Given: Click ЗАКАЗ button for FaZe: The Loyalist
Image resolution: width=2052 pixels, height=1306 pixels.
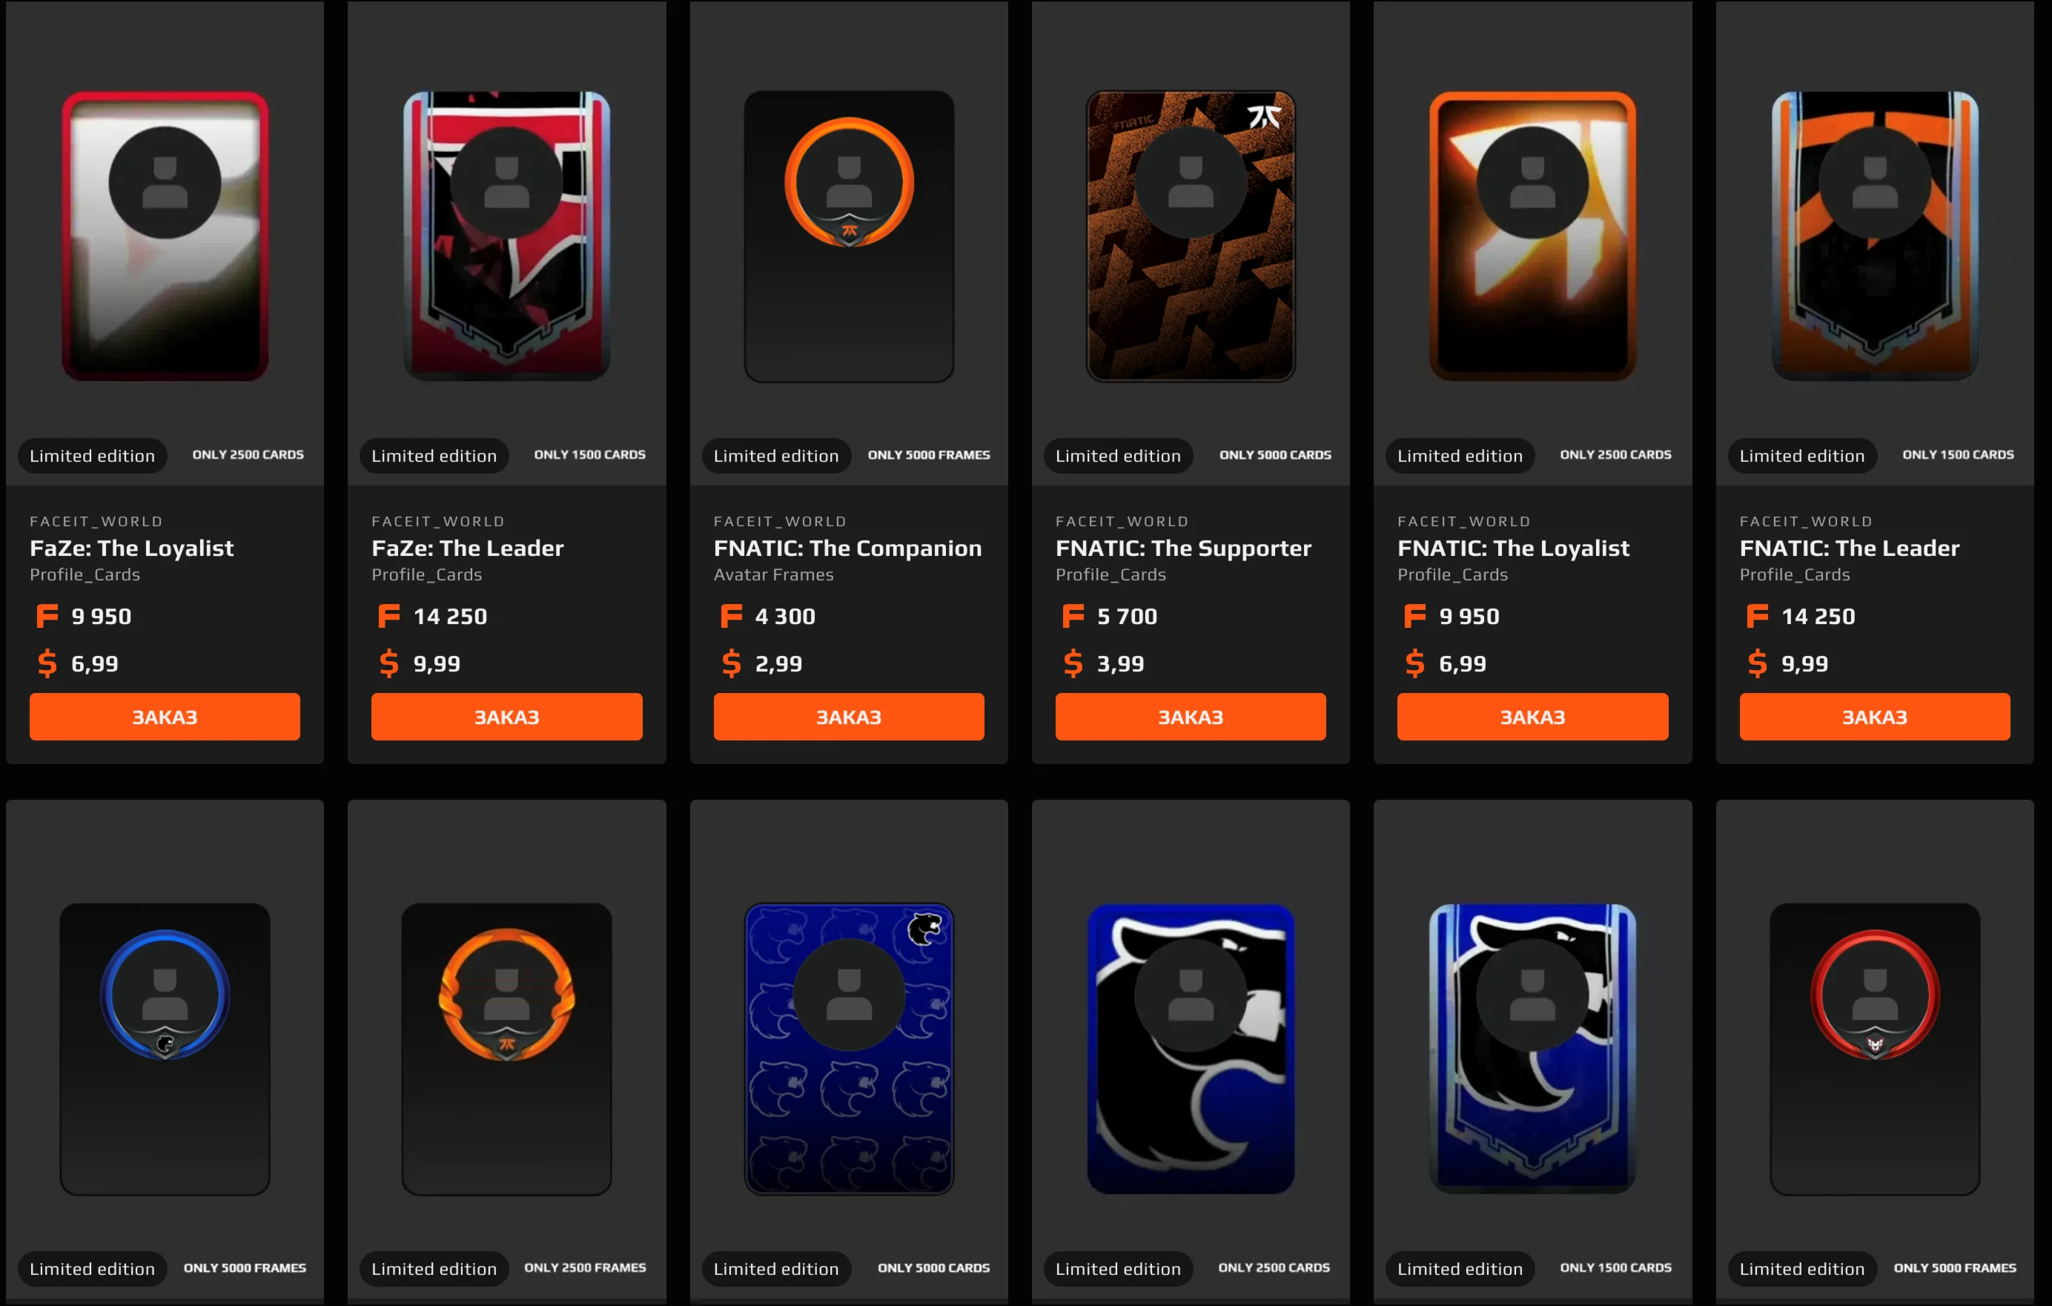Looking at the screenshot, I should click(x=165, y=717).
